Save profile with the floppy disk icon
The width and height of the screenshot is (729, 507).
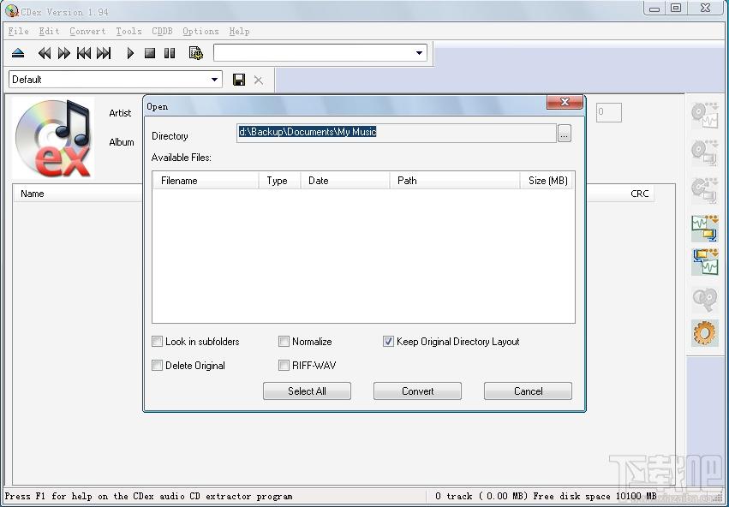click(x=239, y=80)
